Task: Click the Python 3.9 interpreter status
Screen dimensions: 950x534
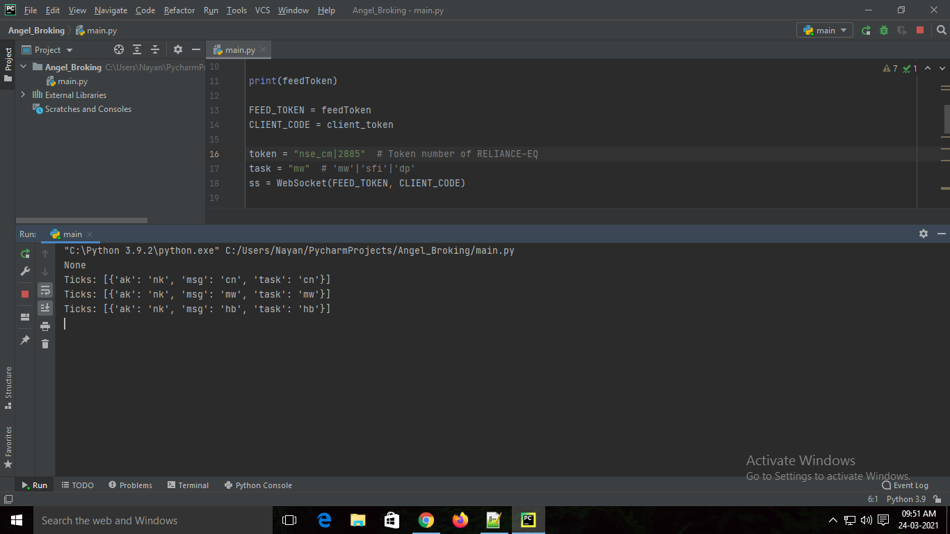Action: coord(906,499)
